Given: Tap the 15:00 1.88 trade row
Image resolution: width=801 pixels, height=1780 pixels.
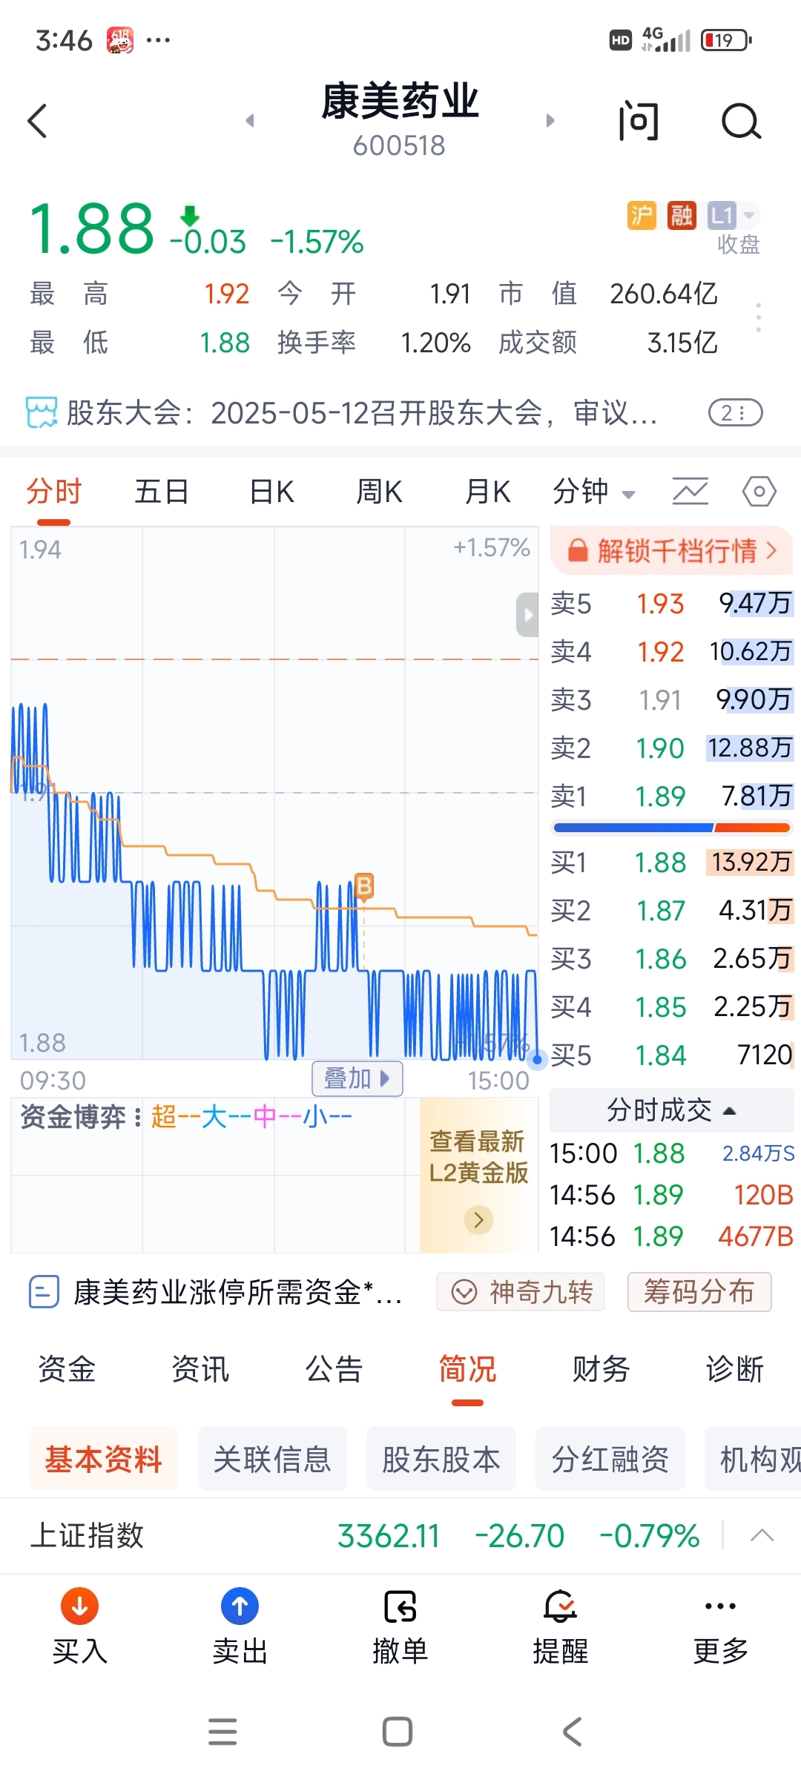Looking at the screenshot, I should [672, 1153].
